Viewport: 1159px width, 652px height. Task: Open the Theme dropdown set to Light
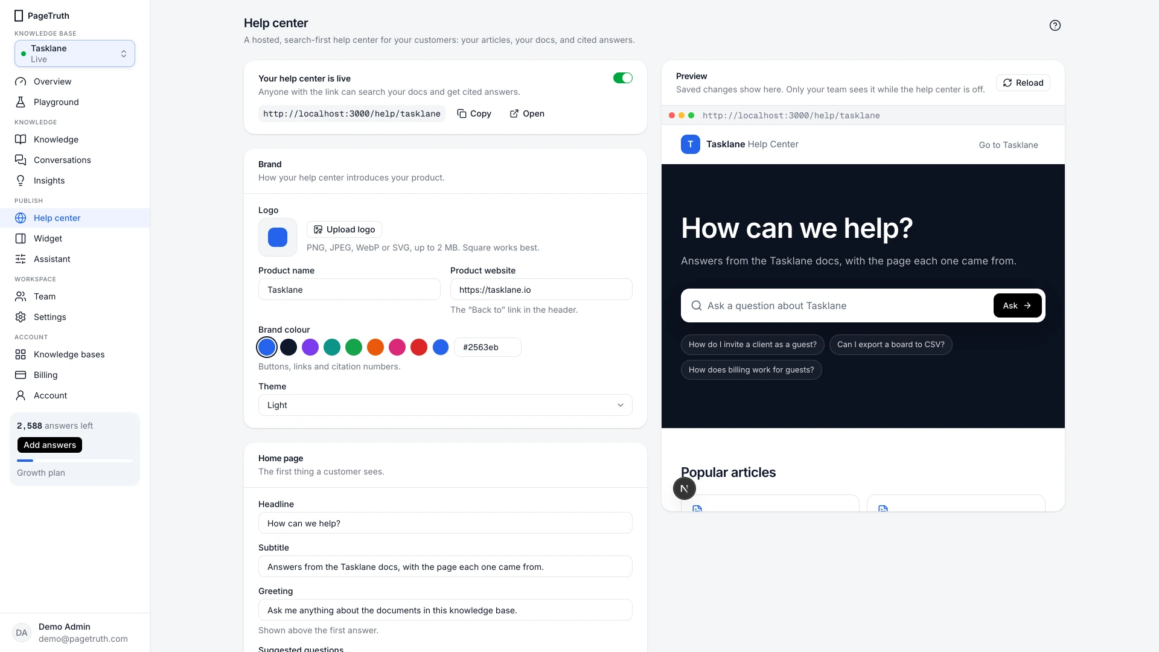tap(445, 405)
